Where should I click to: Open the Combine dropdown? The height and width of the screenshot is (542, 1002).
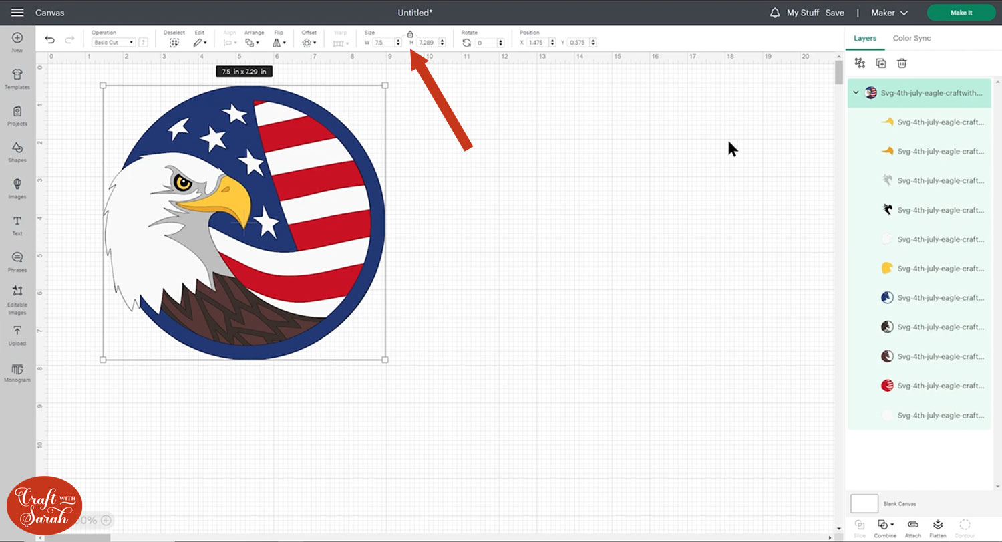click(x=886, y=528)
